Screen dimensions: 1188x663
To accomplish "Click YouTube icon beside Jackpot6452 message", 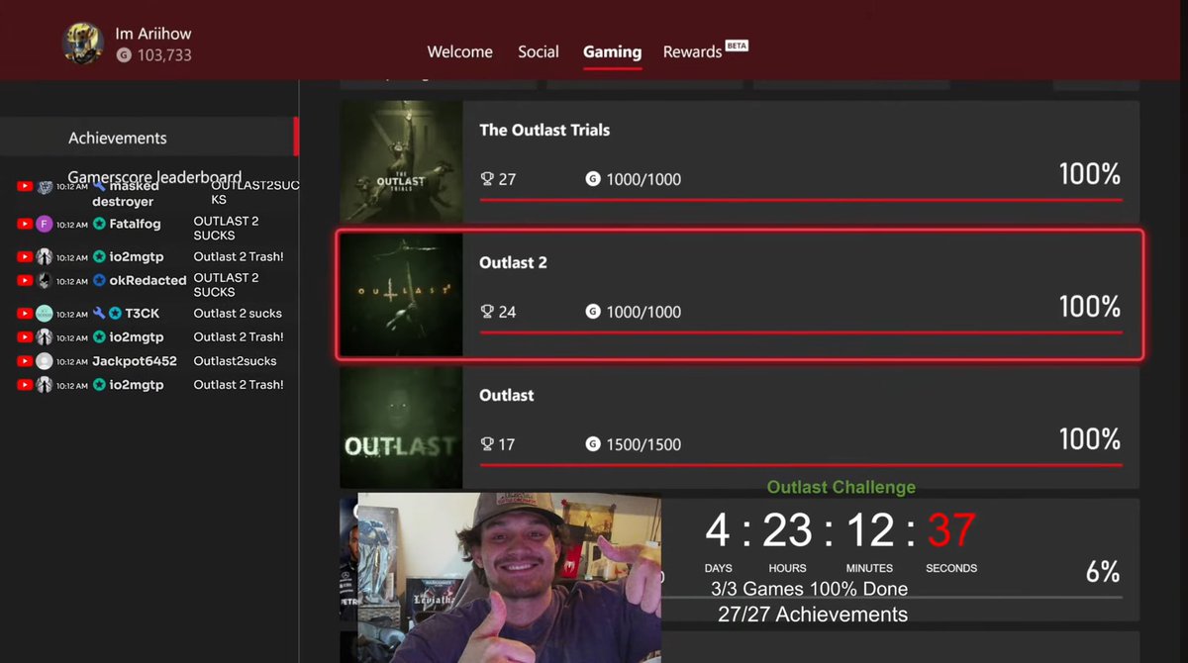I will (26, 361).
